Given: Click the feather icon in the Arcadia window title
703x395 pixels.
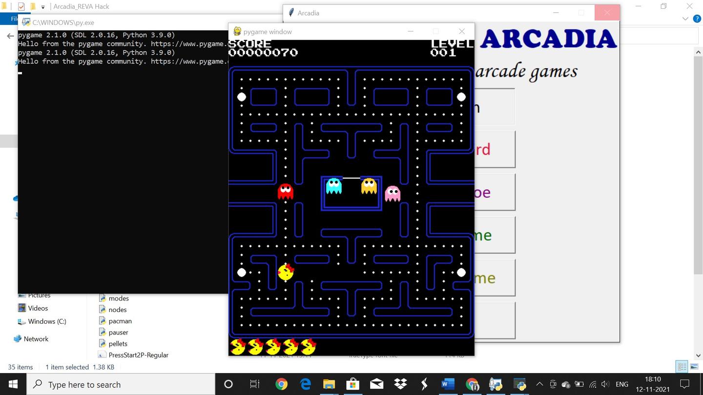Looking at the screenshot, I should [x=291, y=13].
